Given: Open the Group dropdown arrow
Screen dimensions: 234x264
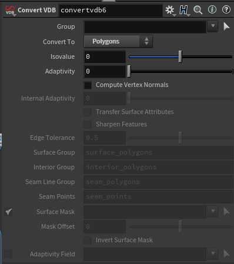Looking at the screenshot, I should [213, 26].
